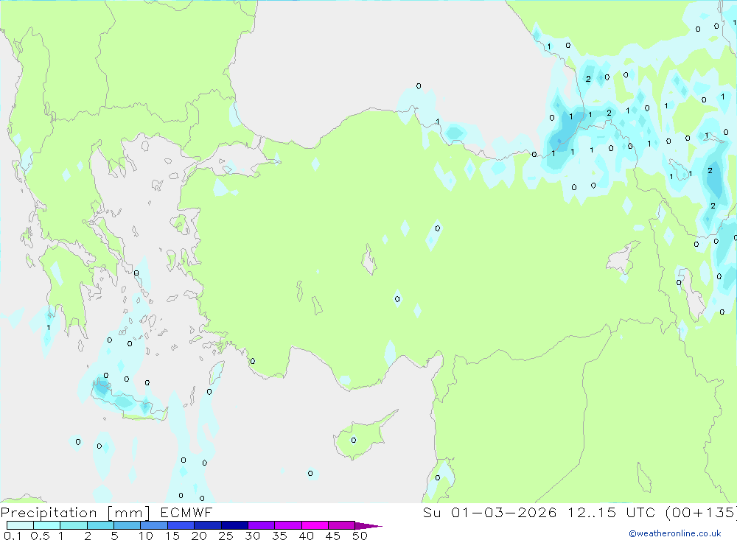This screenshot has width=737, height=540.
Task: Click the 20–25 mm dark blue legend swatch
Action: pos(207,525)
